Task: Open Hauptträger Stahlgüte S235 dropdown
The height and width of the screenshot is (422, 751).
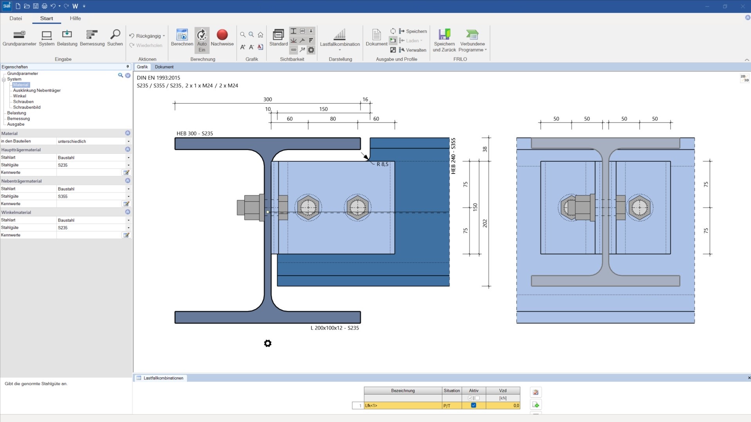Action: pyautogui.click(x=128, y=165)
